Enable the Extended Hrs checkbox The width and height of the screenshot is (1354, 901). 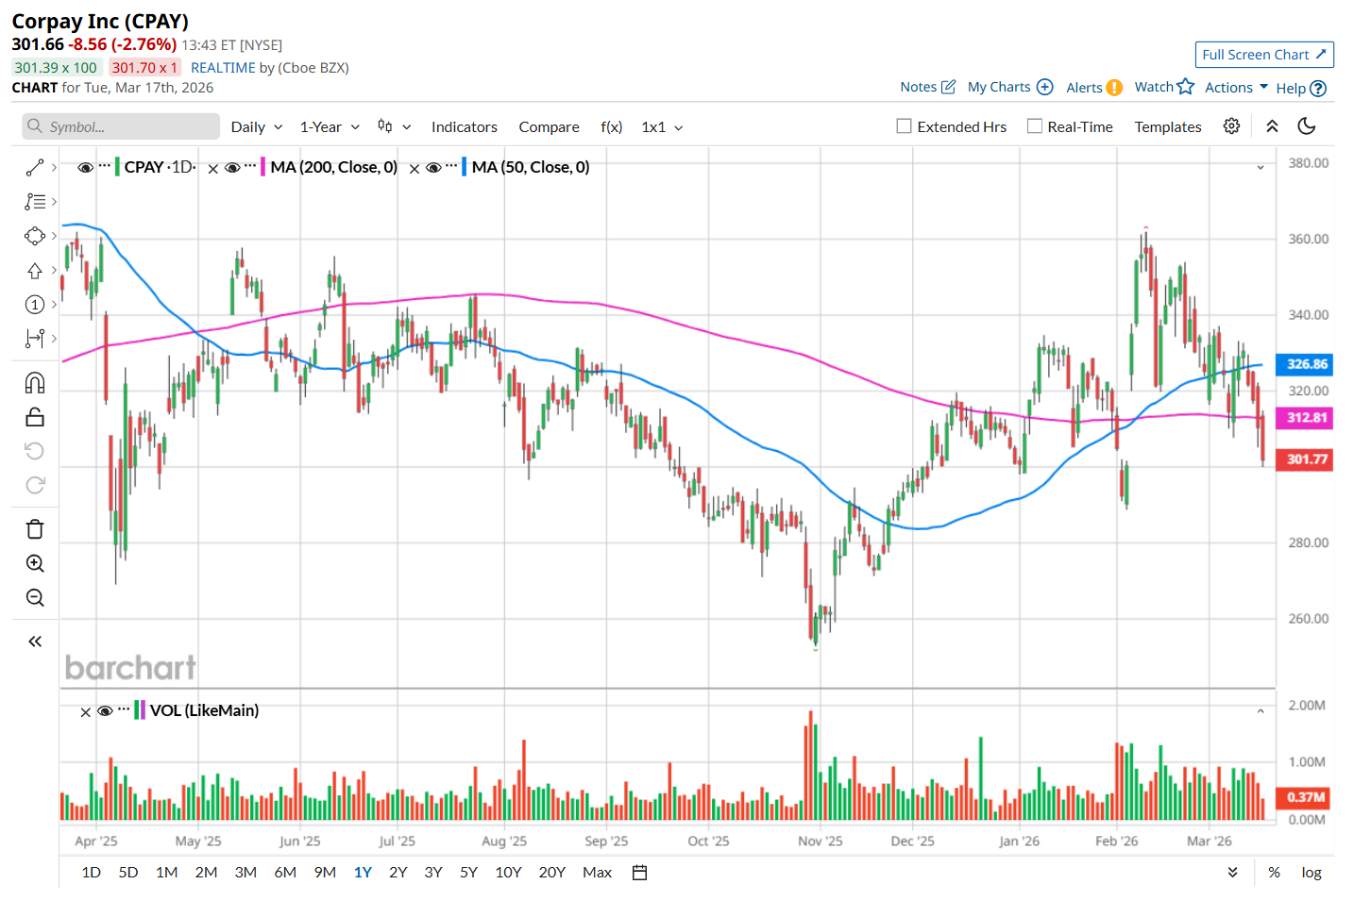[905, 126]
